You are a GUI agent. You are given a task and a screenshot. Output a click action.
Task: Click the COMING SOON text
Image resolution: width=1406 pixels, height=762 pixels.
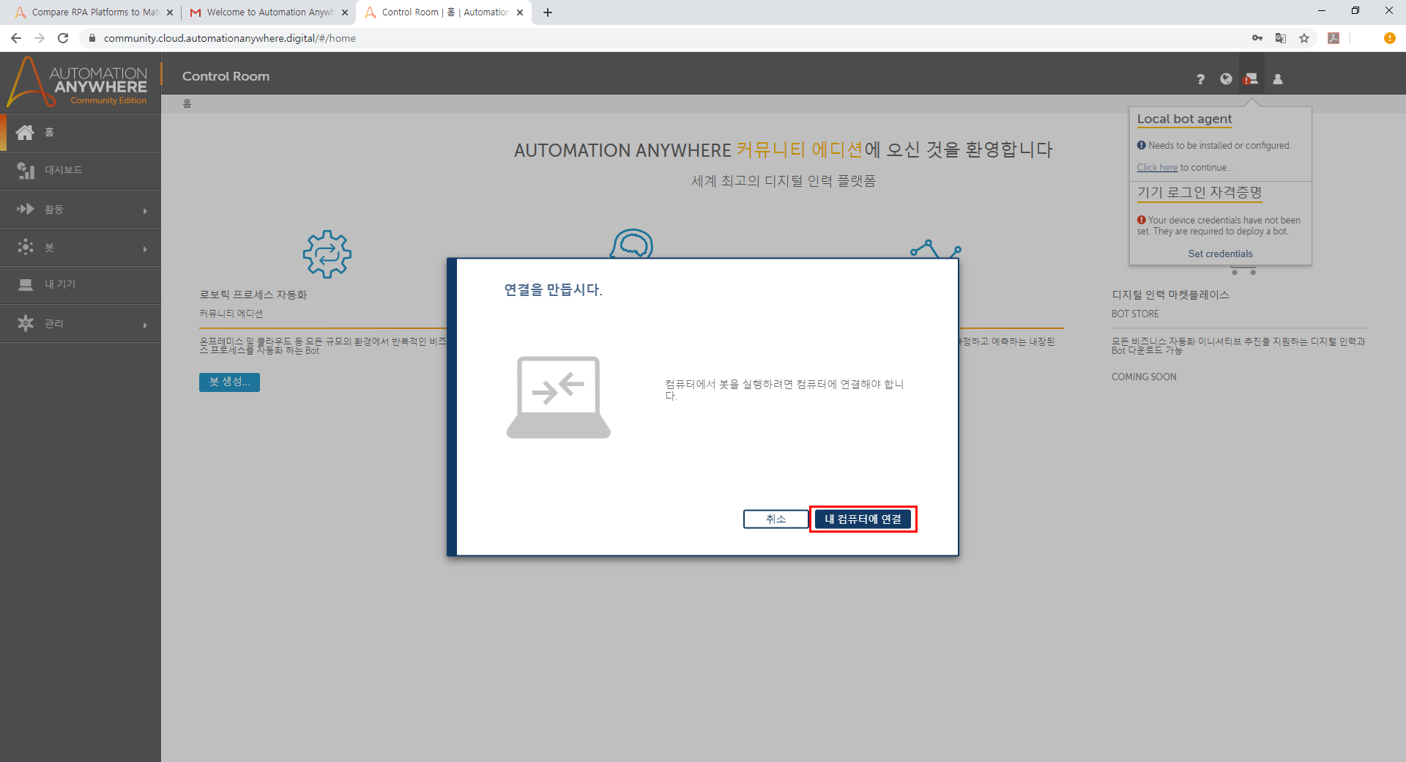(1144, 377)
